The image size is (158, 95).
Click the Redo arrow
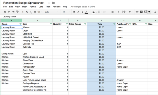pyautogui.click(x=13, y=12)
